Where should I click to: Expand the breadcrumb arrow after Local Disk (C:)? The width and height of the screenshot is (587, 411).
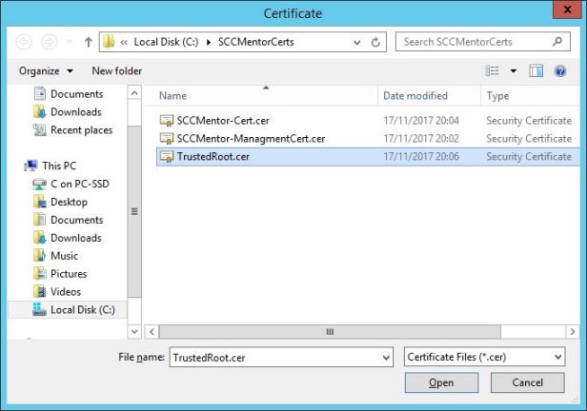click(209, 42)
